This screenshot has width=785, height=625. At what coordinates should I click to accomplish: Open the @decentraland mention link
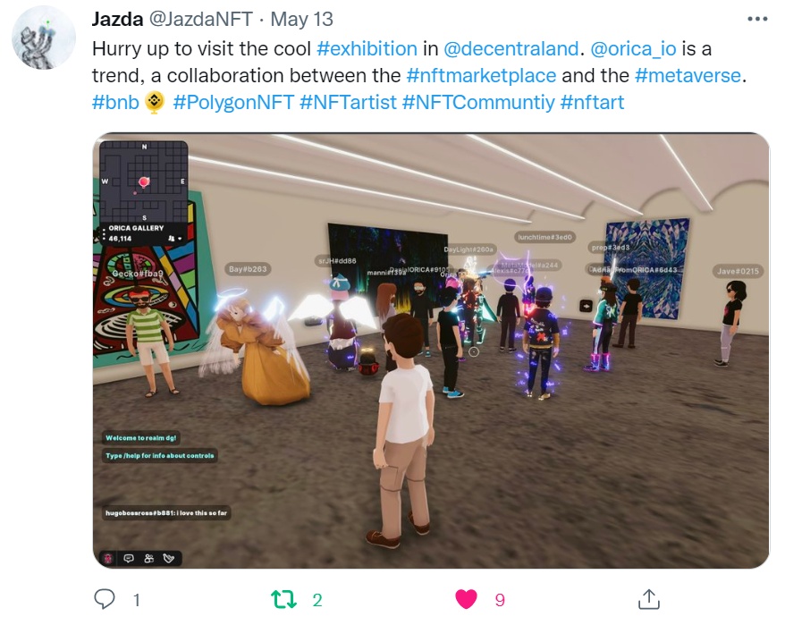pos(511,49)
